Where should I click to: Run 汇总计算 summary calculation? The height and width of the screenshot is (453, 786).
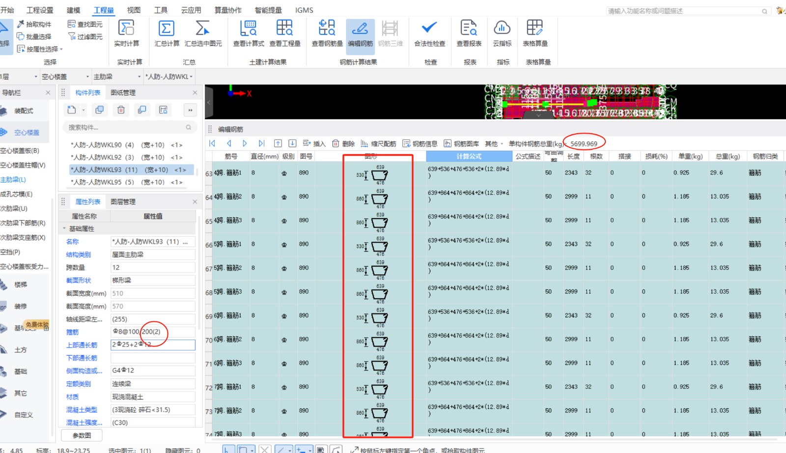[167, 32]
